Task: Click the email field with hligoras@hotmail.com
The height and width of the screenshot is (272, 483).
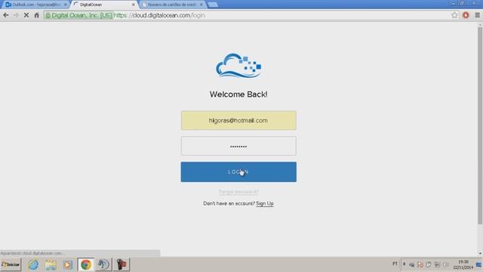Action: point(238,120)
